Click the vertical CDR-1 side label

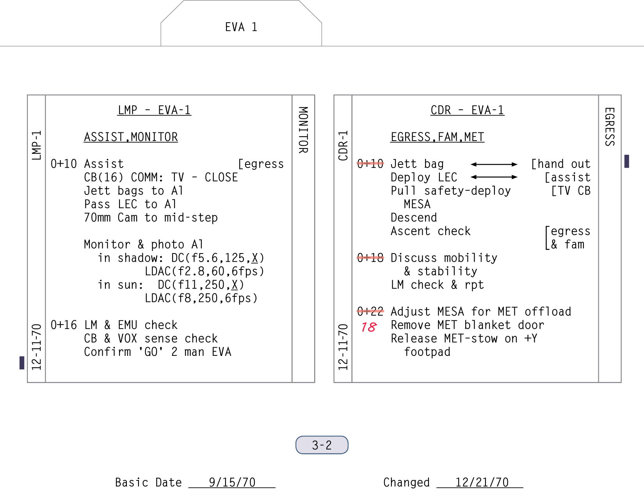coord(343,145)
